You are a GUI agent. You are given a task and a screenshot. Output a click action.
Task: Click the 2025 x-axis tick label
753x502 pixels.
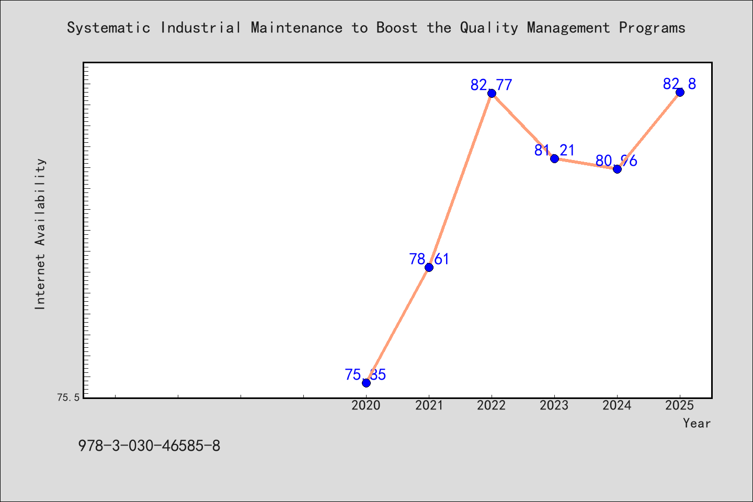pyautogui.click(x=680, y=405)
